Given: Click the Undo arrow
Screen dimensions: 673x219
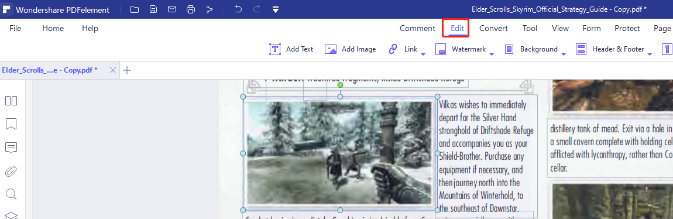Looking at the screenshot, I should [238, 9].
